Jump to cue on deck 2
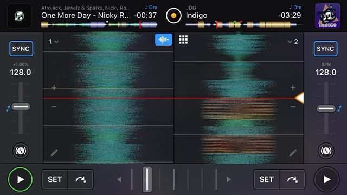This screenshot has width=347, height=195. [292, 179]
